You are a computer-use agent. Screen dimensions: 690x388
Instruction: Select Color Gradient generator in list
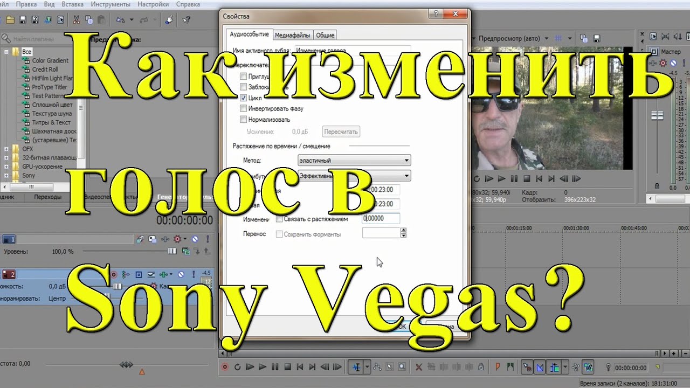(x=50, y=61)
